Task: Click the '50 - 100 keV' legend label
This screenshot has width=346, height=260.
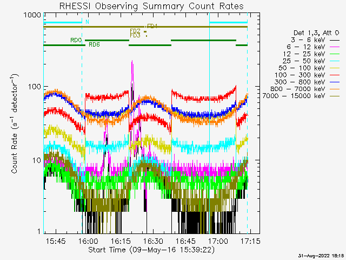Action: point(302,68)
